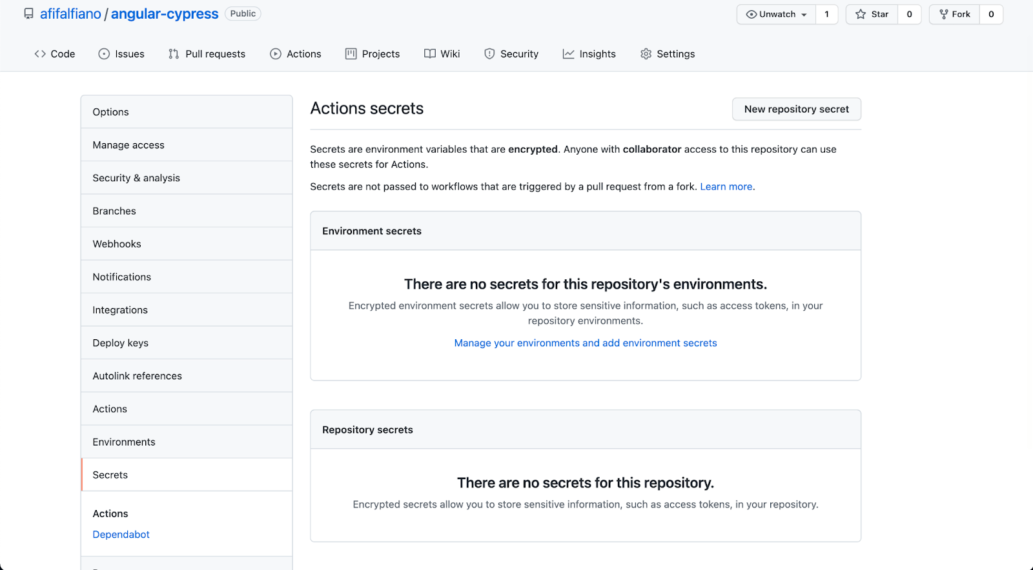The width and height of the screenshot is (1033, 570).
Task: Open the Unwatch dropdown arrow
Action: pyautogui.click(x=804, y=15)
